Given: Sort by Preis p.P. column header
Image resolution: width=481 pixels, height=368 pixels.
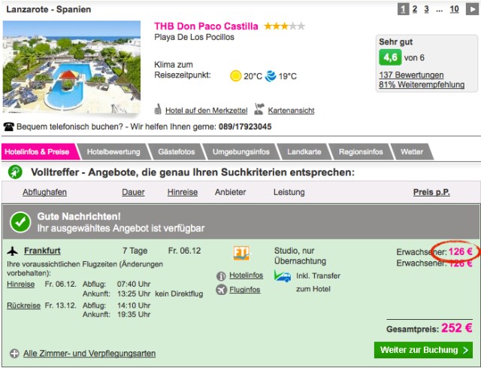Looking at the screenshot, I should coord(431,193).
